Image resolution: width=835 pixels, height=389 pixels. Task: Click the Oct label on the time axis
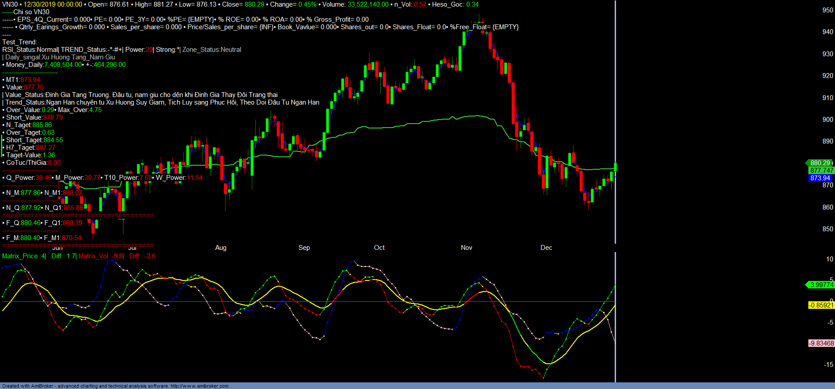(379, 248)
